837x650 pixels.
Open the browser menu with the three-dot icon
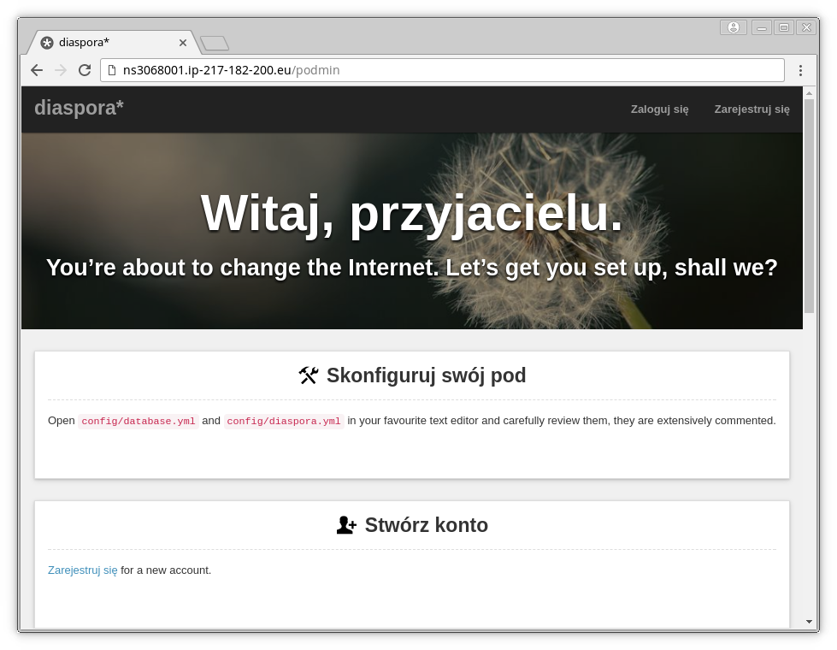(800, 69)
